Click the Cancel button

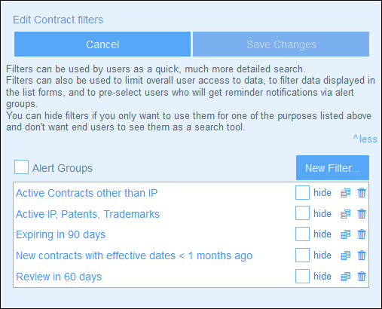pyautogui.click(x=102, y=44)
